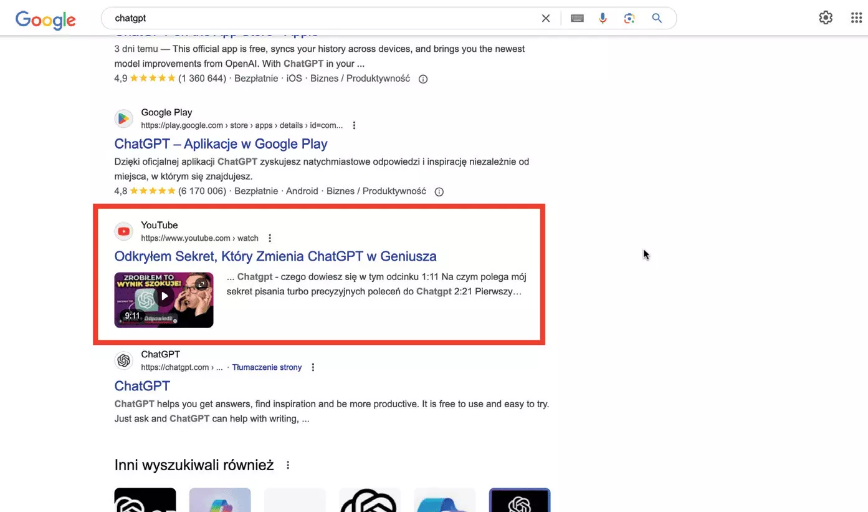This screenshot has width=868, height=512.
Task: Open the blue swirl app suggestion thumbnail
Action: coord(445,500)
